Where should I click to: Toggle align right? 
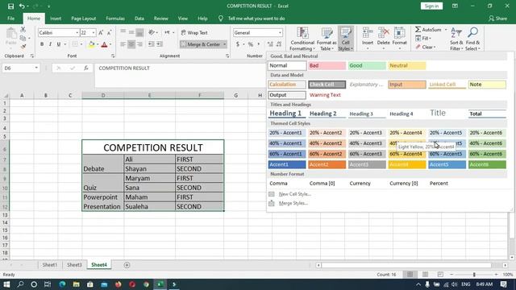(139, 44)
